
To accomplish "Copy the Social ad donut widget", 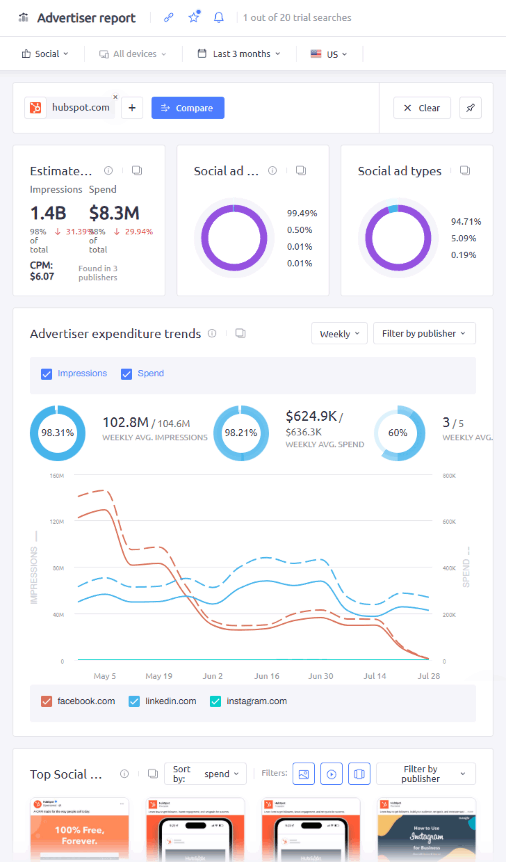I will click(301, 170).
